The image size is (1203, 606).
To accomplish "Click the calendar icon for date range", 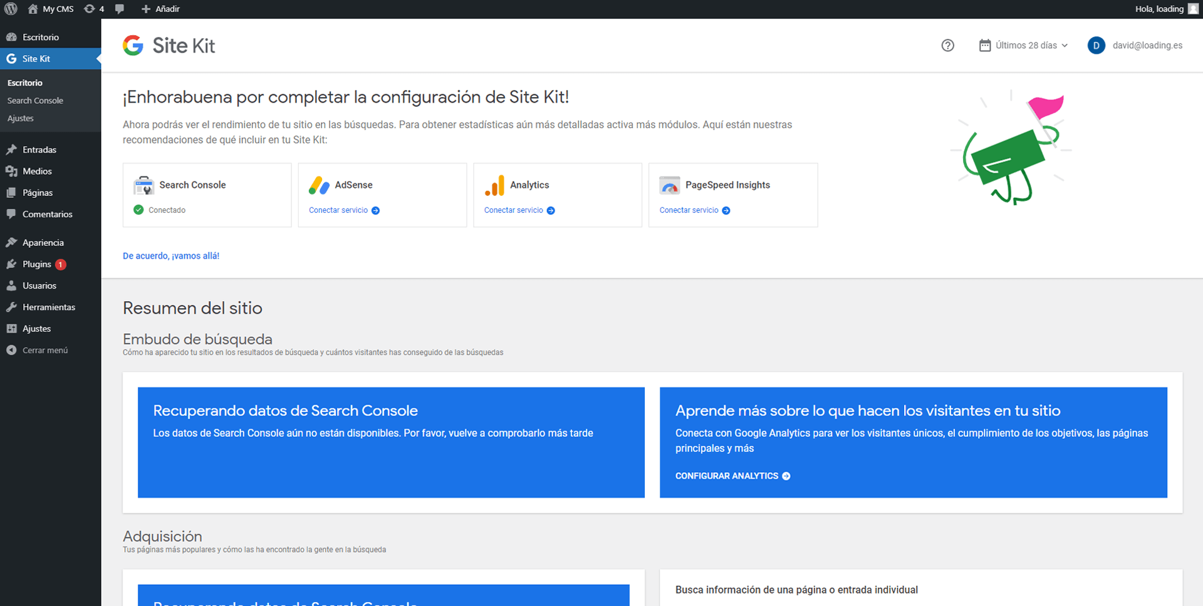I will 985,45.
